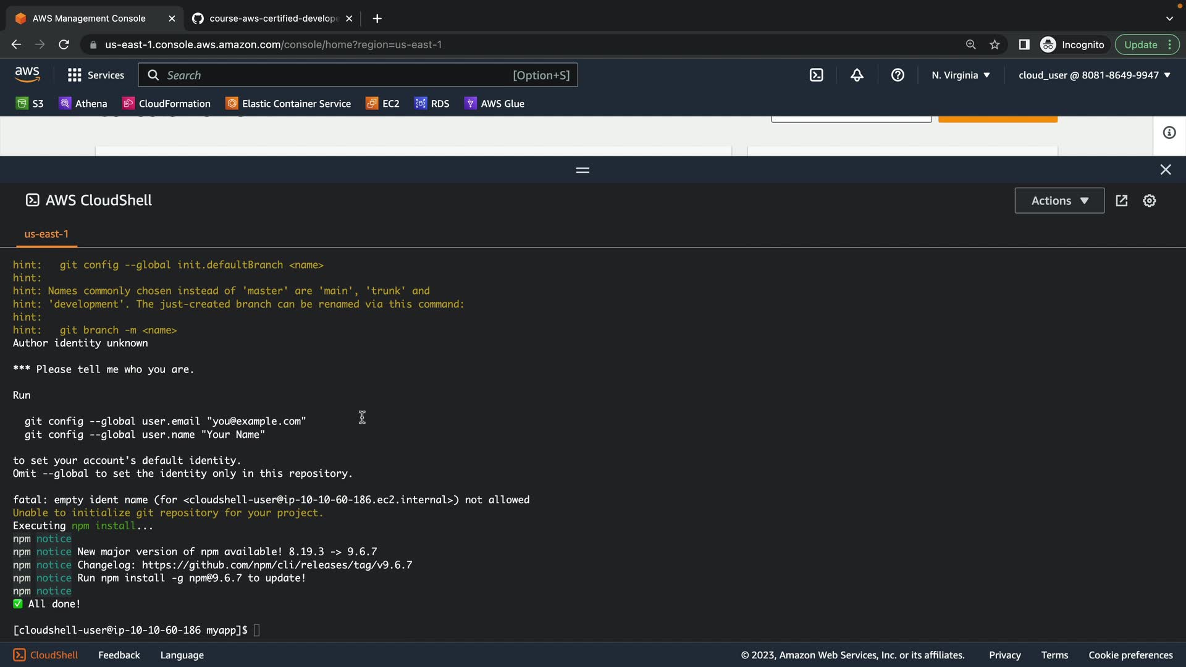Click the Feedback link in footer

tap(119, 655)
